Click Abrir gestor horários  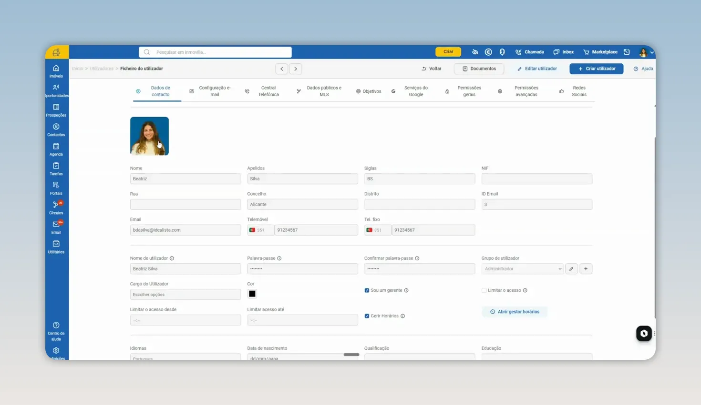coord(515,312)
